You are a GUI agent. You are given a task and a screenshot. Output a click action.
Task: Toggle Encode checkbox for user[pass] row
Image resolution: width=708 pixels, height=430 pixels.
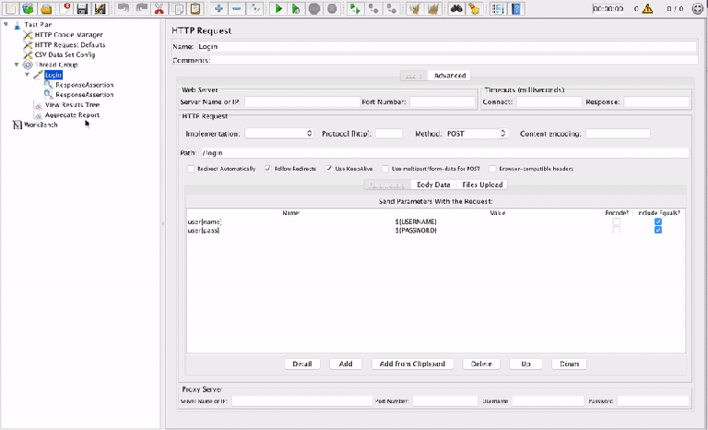pos(617,230)
